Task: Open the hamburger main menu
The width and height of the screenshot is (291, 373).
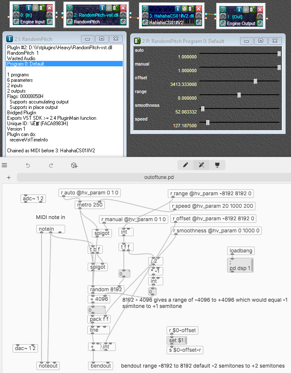Action: coord(5,165)
